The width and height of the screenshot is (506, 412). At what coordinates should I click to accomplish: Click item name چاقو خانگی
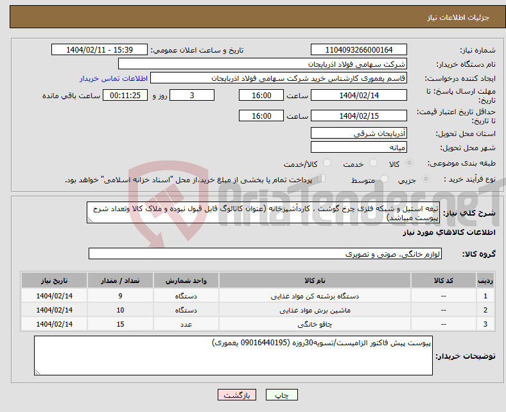coord(315,324)
